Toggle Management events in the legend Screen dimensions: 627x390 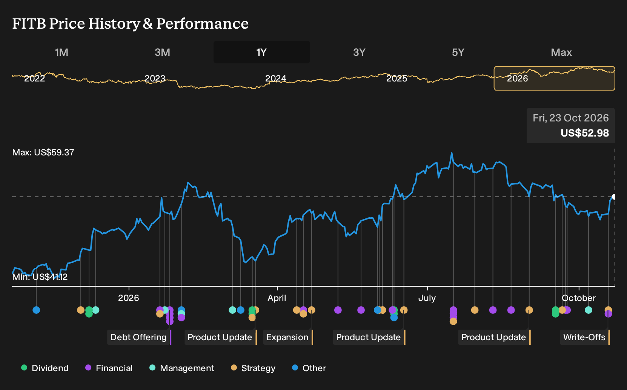pos(182,368)
